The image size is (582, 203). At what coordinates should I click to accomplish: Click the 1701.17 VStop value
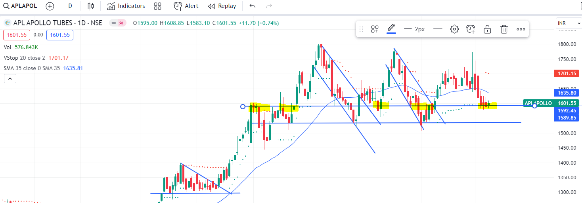[x=59, y=58]
